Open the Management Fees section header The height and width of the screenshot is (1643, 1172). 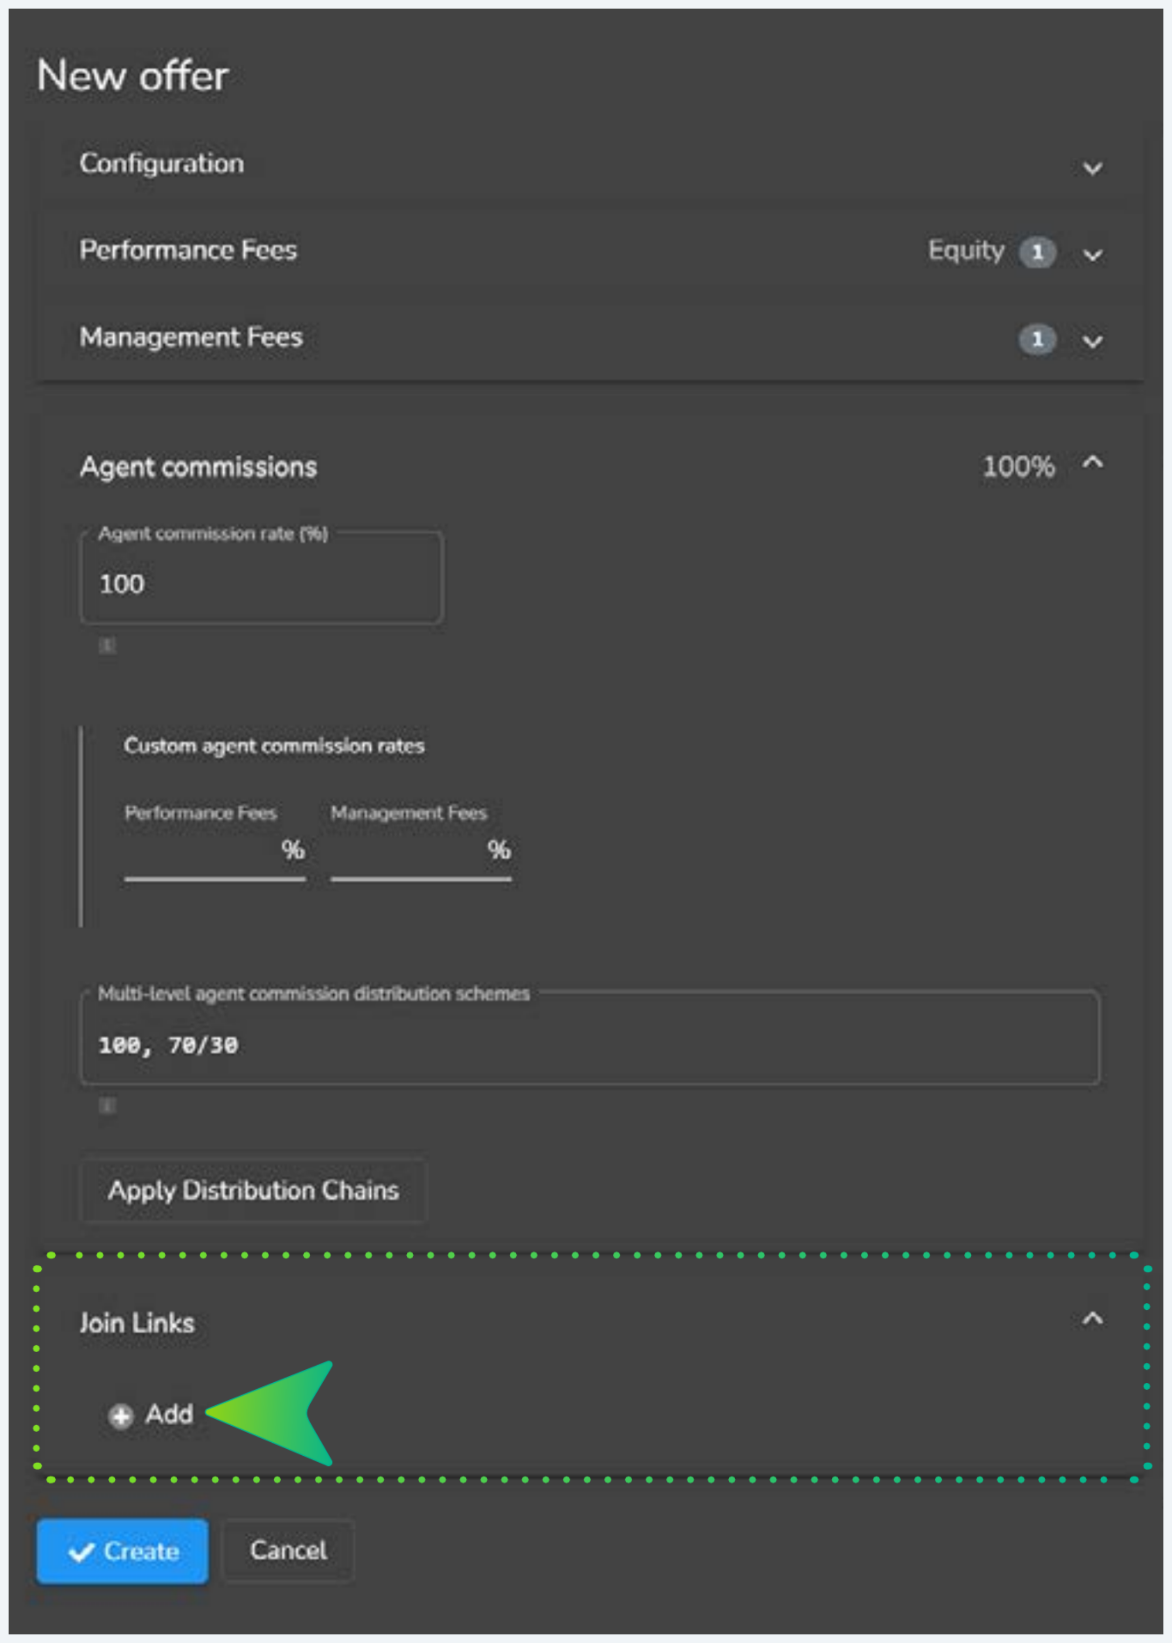click(x=590, y=338)
